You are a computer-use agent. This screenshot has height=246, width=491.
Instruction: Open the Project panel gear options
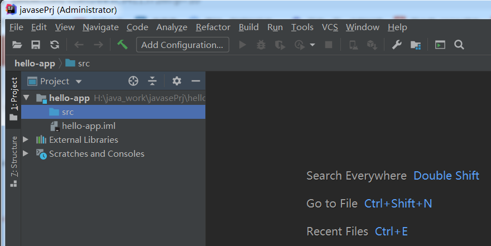click(177, 81)
